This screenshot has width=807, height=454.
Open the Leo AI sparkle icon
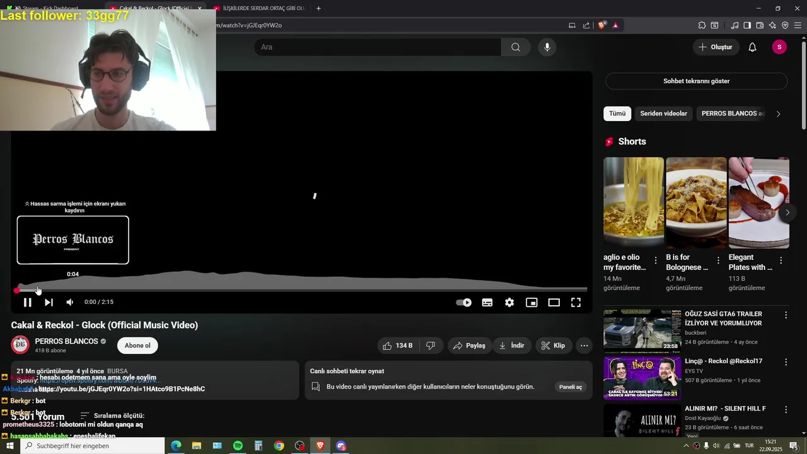772,25
